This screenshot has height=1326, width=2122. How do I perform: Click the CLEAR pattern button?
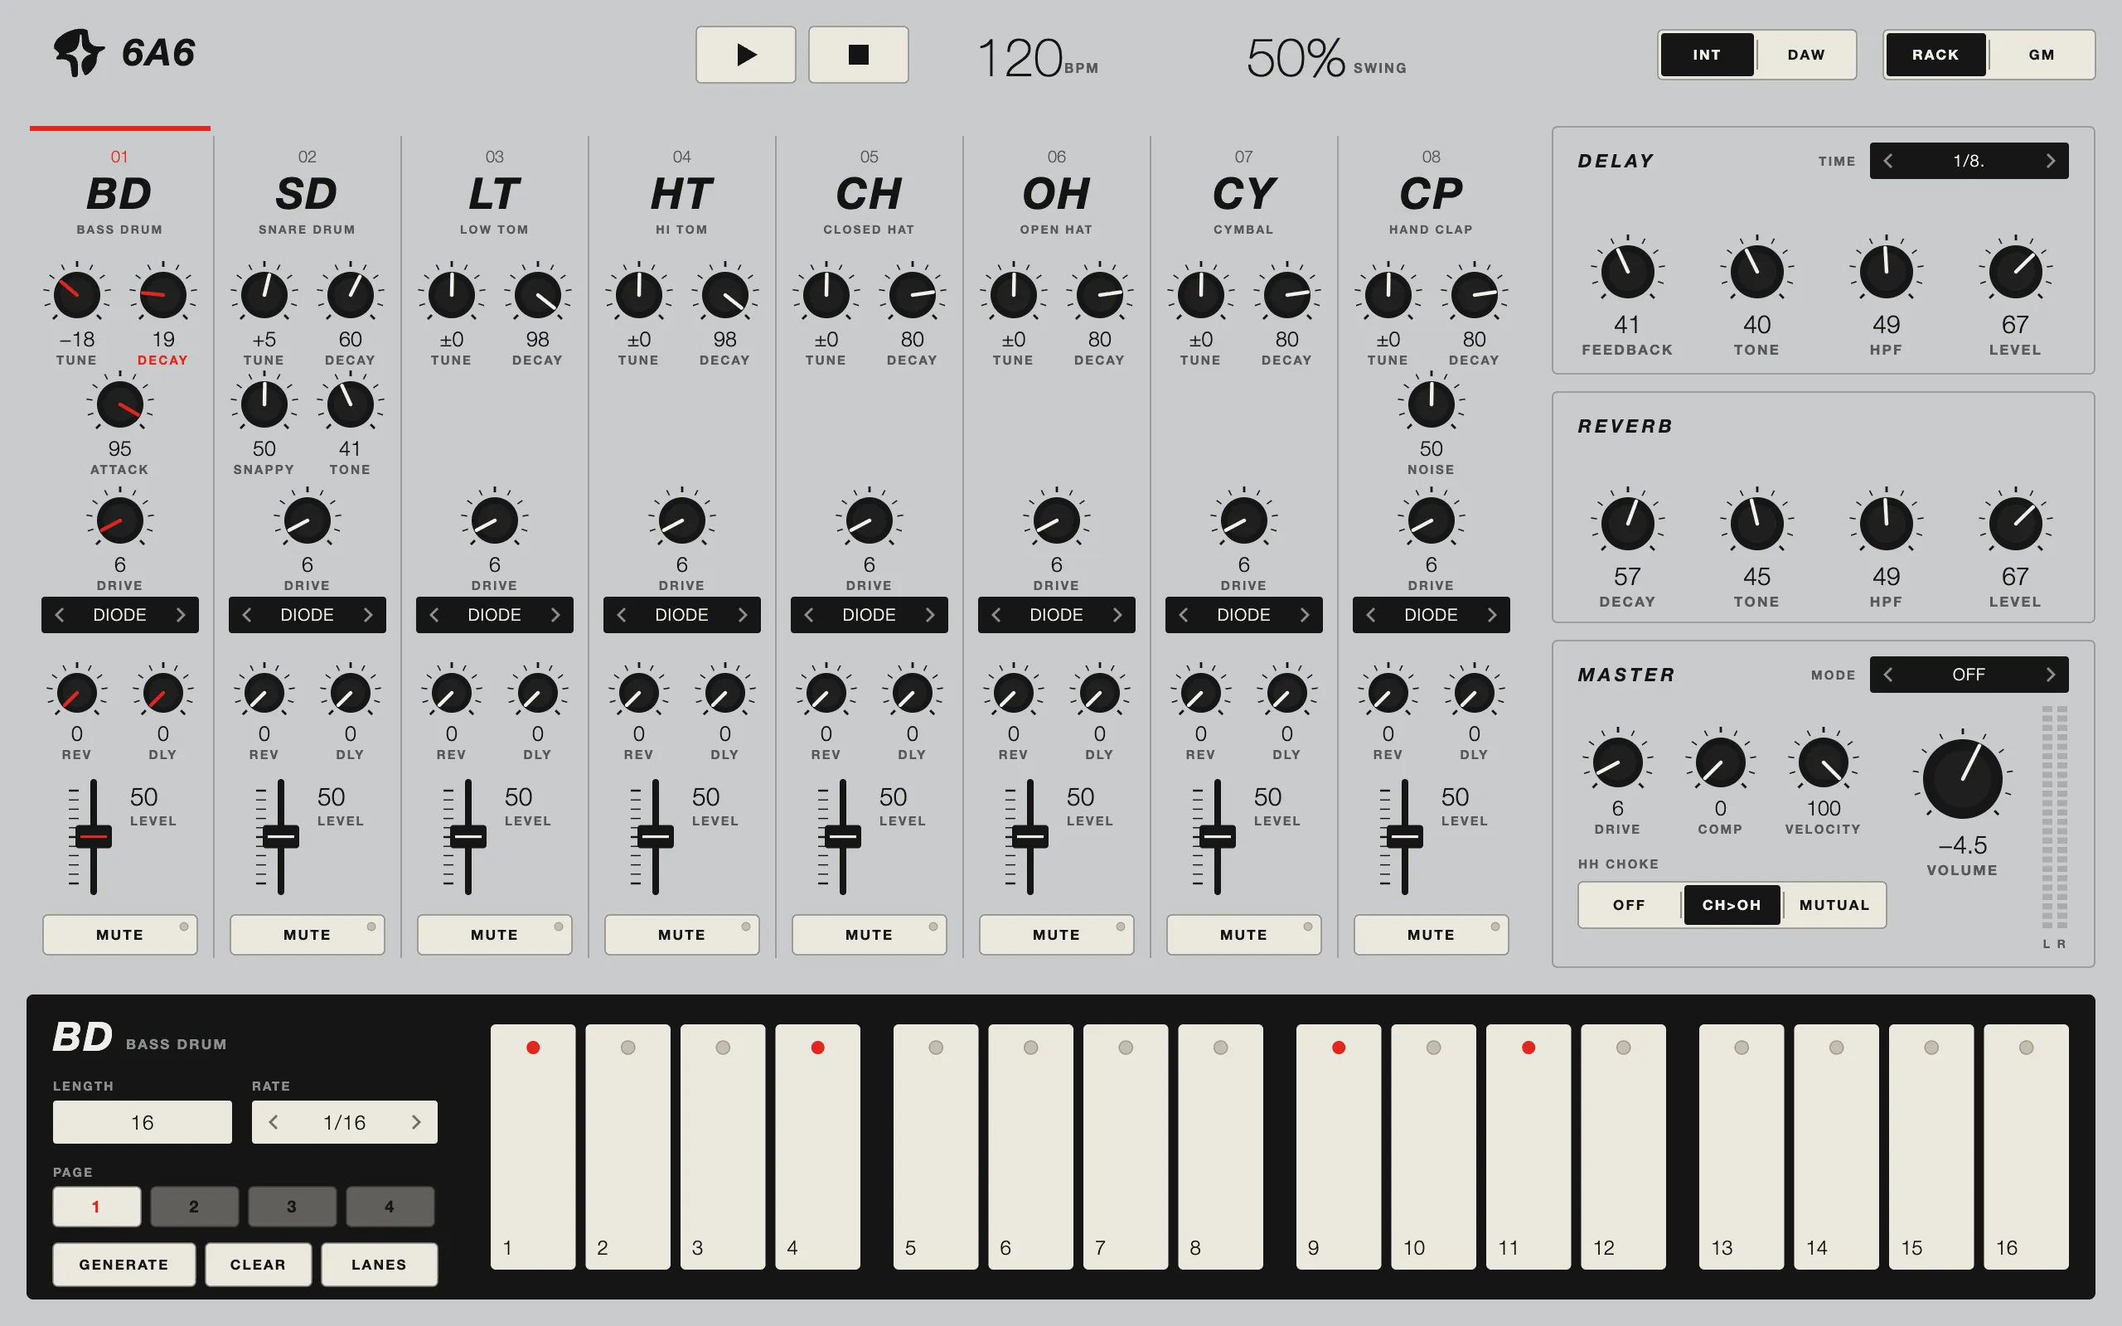pos(258,1264)
